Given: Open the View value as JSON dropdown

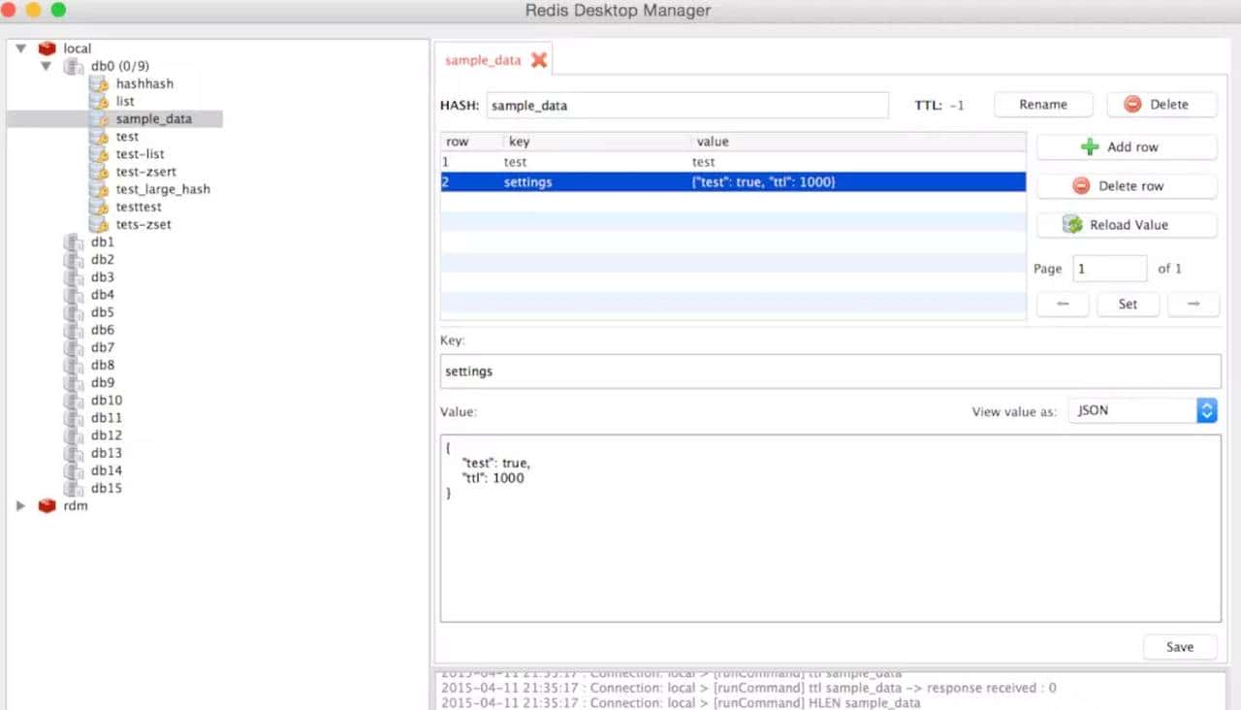Looking at the screenshot, I should tap(1142, 411).
